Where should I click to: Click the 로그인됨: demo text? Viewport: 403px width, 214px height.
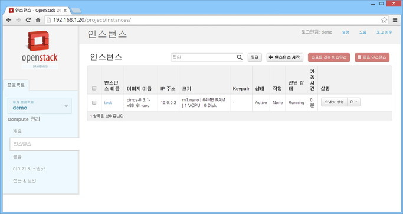[x=317, y=32]
